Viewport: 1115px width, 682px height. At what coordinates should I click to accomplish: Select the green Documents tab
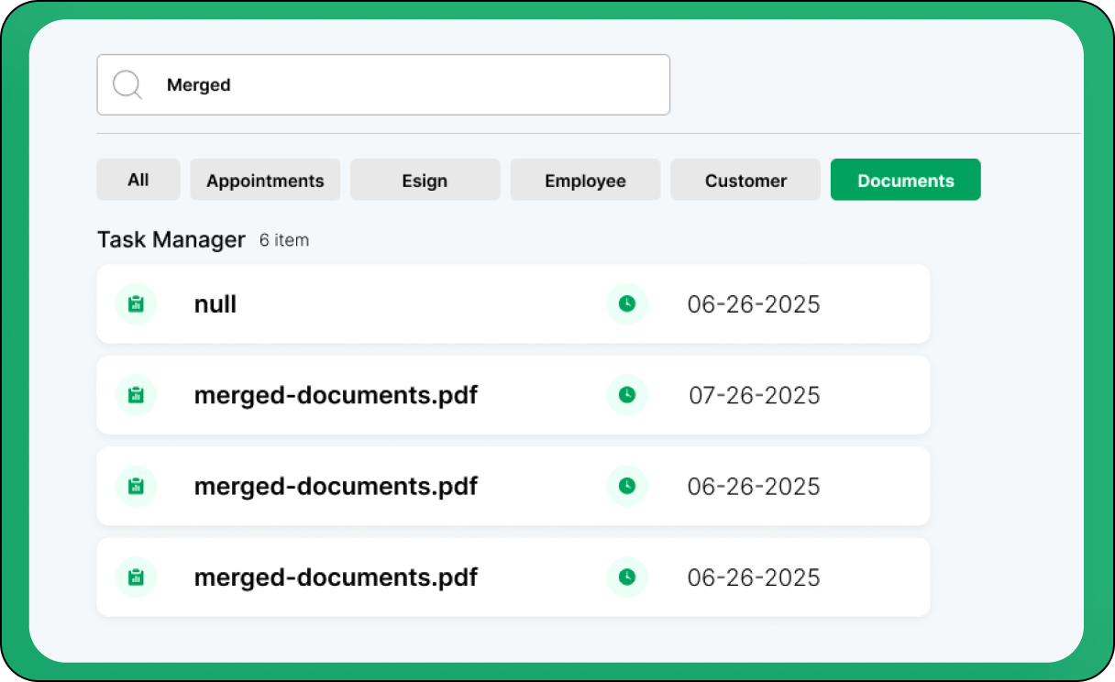[x=905, y=180]
